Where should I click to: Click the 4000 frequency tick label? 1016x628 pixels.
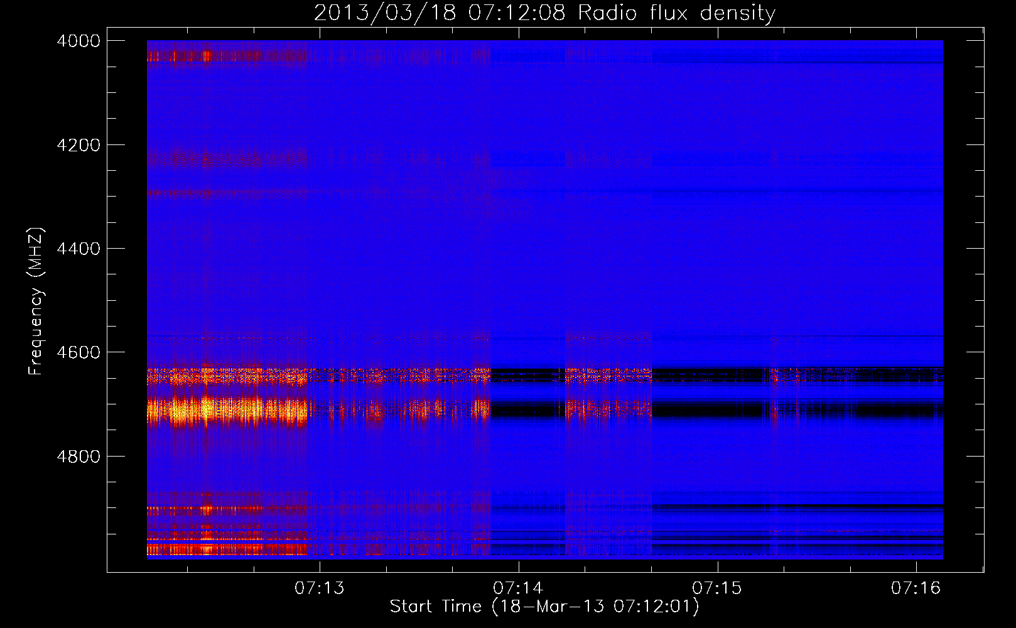pyautogui.click(x=78, y=41)
